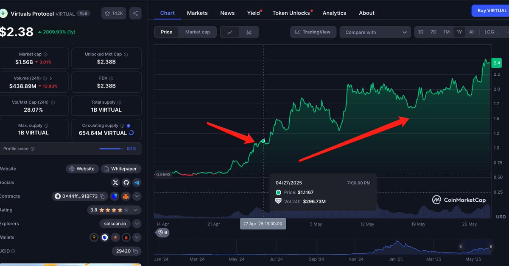This screenshot has width=509, height=266.
Task: Expand the Explorers list chevron
Action: coord(137,224)
